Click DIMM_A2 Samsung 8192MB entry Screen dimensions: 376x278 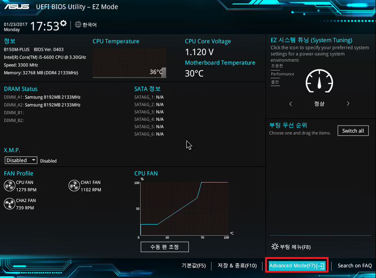coord(42,105)
